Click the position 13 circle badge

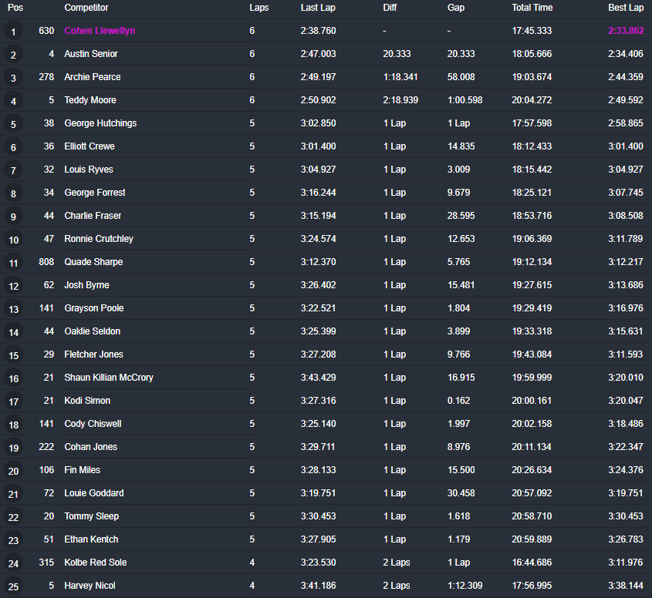click(13, 309)
